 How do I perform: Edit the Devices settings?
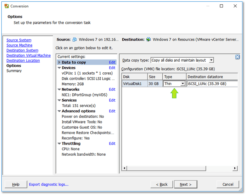point(112,68)
